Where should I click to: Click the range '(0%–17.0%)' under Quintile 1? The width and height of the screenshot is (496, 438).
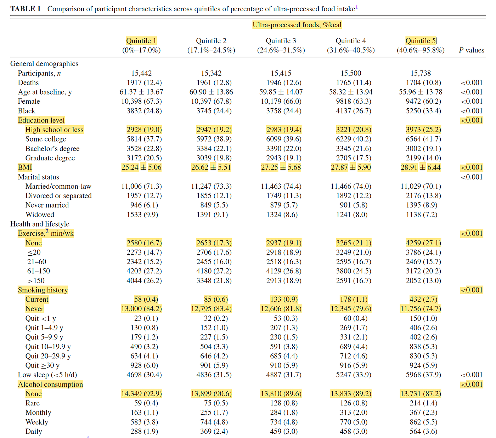141,50
